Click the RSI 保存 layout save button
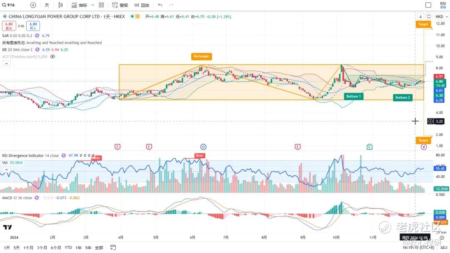The width and height of the screenshot is (450, 253). (x=443, y=5)
